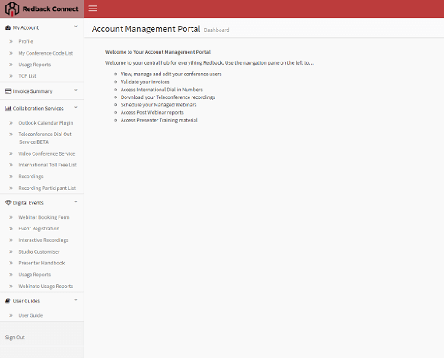Image resolution: width=444 pixels, height=358 pixels.
Task: Toggle the hamburger menu icon
Action: pyautogui.click(x=93, y=8)
